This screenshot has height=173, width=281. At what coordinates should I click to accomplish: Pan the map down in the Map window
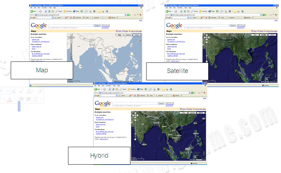[71, 40]
